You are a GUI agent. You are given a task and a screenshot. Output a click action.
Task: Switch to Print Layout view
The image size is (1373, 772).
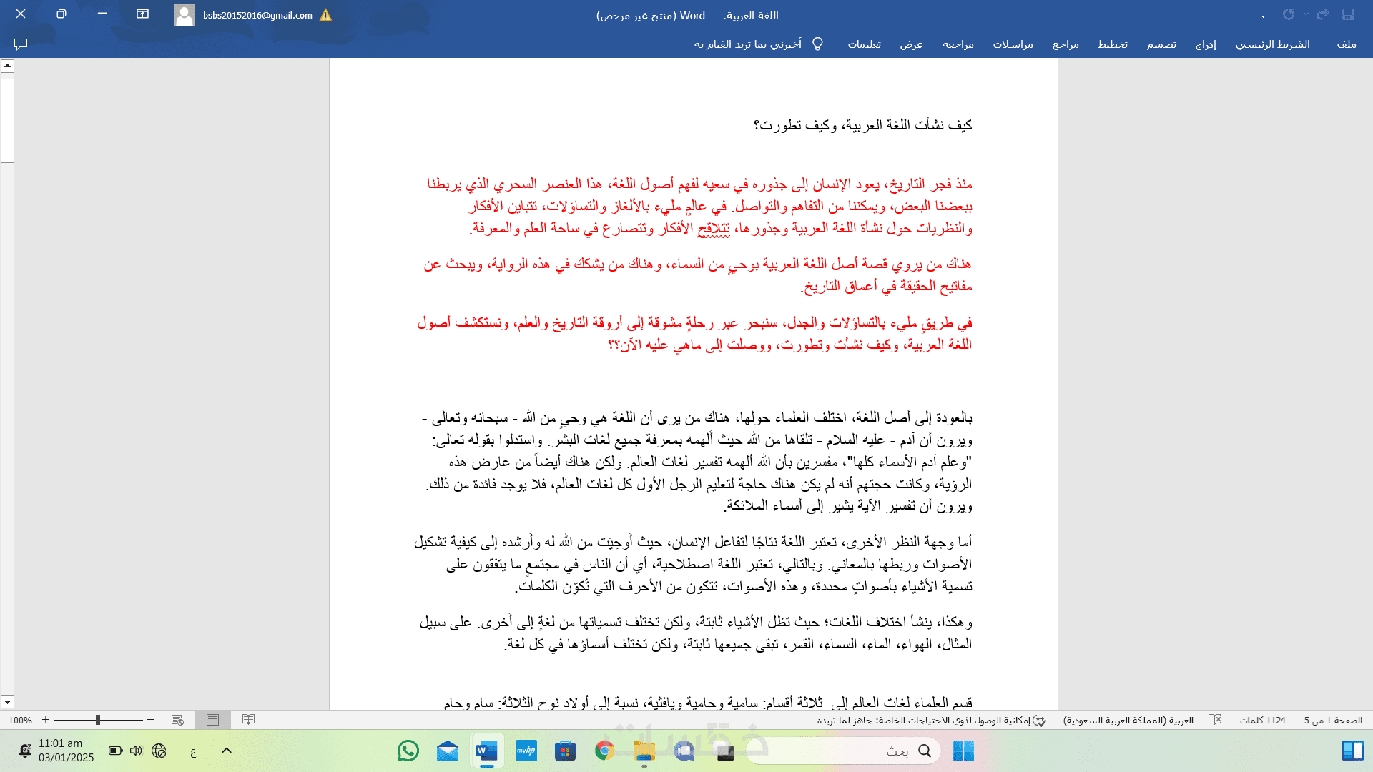point(212,720)
